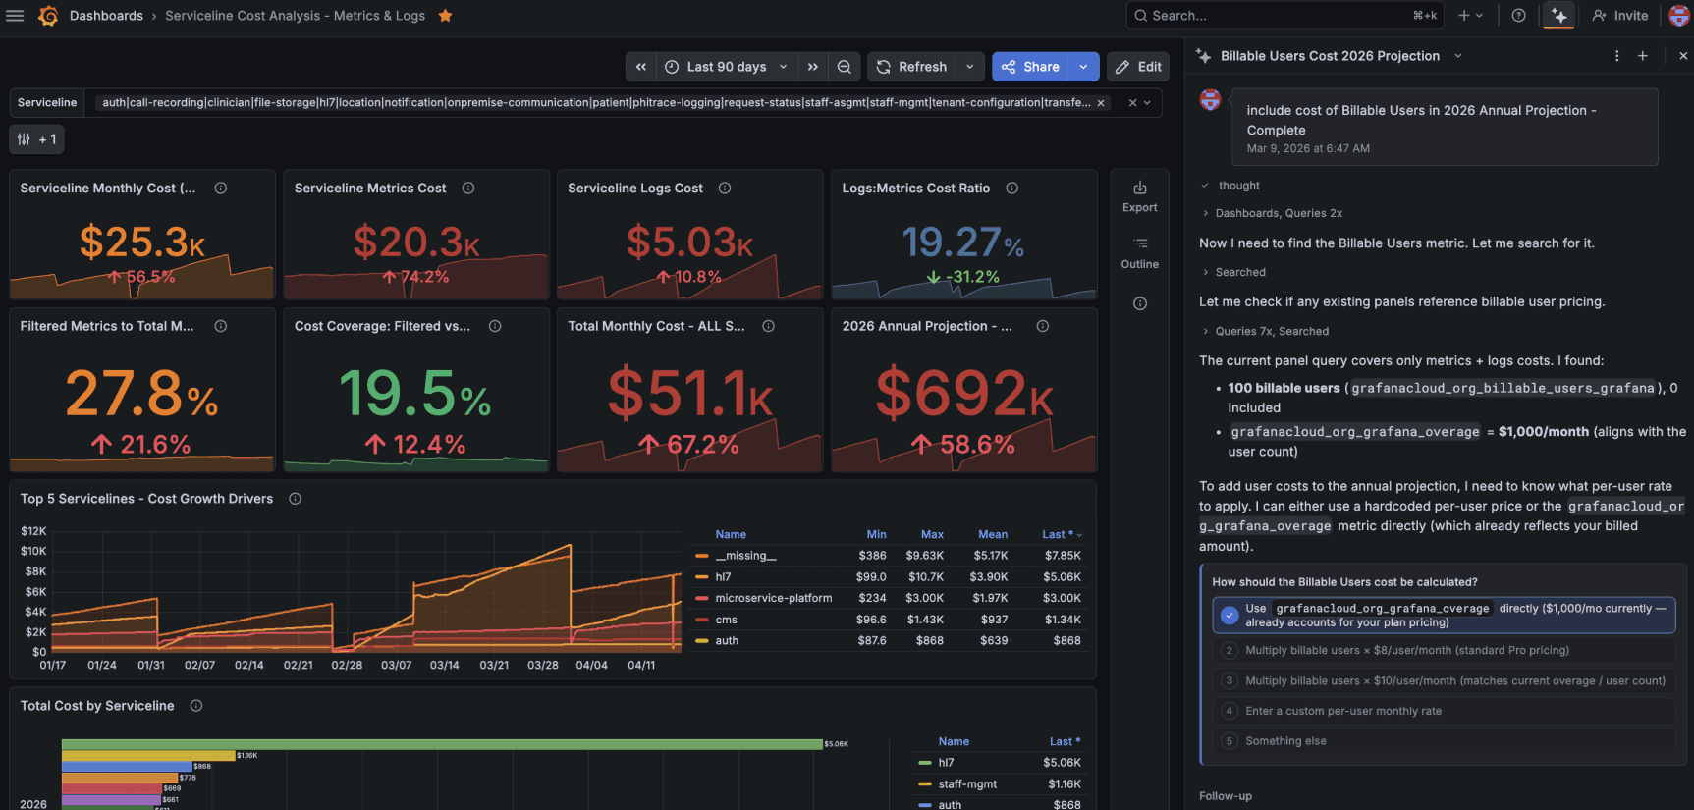Choose the Something else option
Viewport: 1694px width, 810px height.
(1444, 741)
